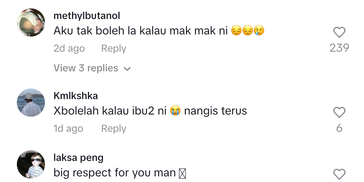Viewport: 364px width, 182px height.
Task: Open the Kmlkshka username link
Action: (76, 96)
